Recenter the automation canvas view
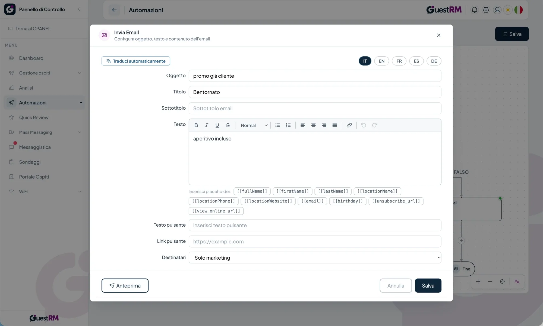 coord(502,282)
